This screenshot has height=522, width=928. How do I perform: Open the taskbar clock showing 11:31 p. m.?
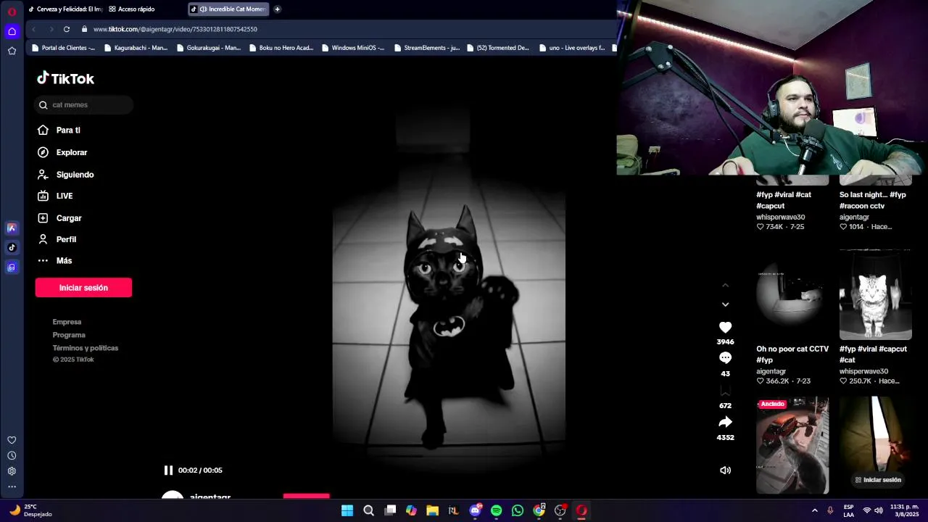[x=905, y=510]
